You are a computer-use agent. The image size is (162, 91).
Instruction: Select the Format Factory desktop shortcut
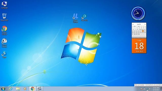[x=4, y=43]
